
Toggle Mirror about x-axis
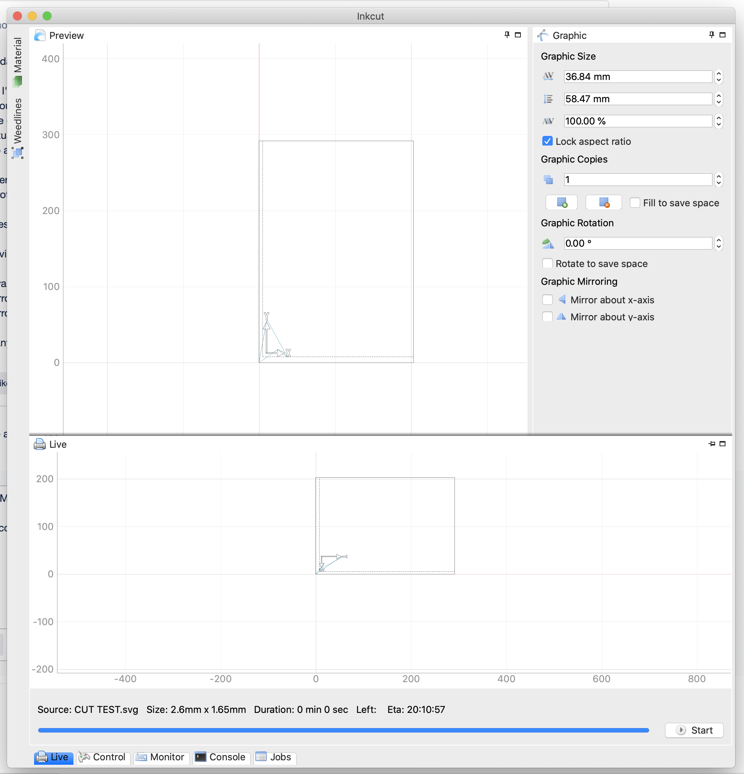pos(547,300)
